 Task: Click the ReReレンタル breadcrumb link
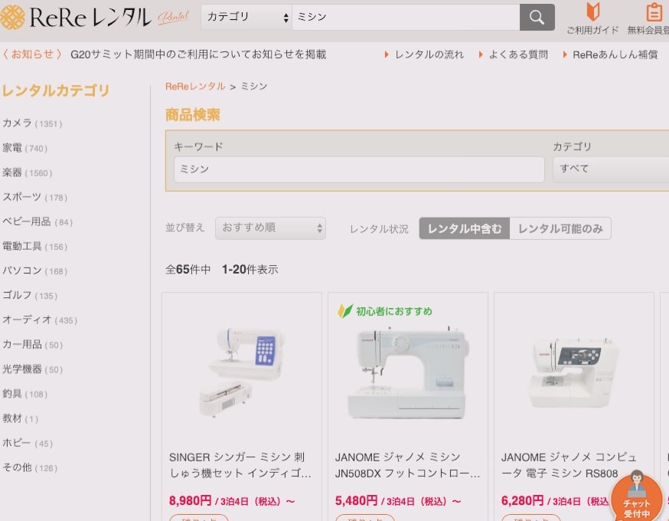[x=195, y=87]
